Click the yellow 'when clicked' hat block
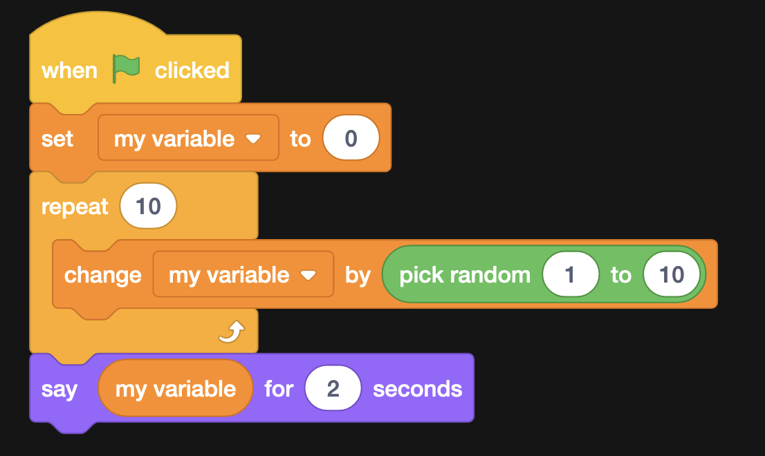The image size is (765, 456). coord(69,68)
